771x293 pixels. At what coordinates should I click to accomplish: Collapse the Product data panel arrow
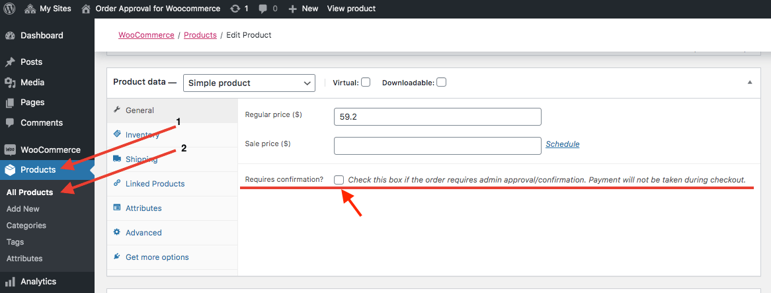click(x=749, y=83)
